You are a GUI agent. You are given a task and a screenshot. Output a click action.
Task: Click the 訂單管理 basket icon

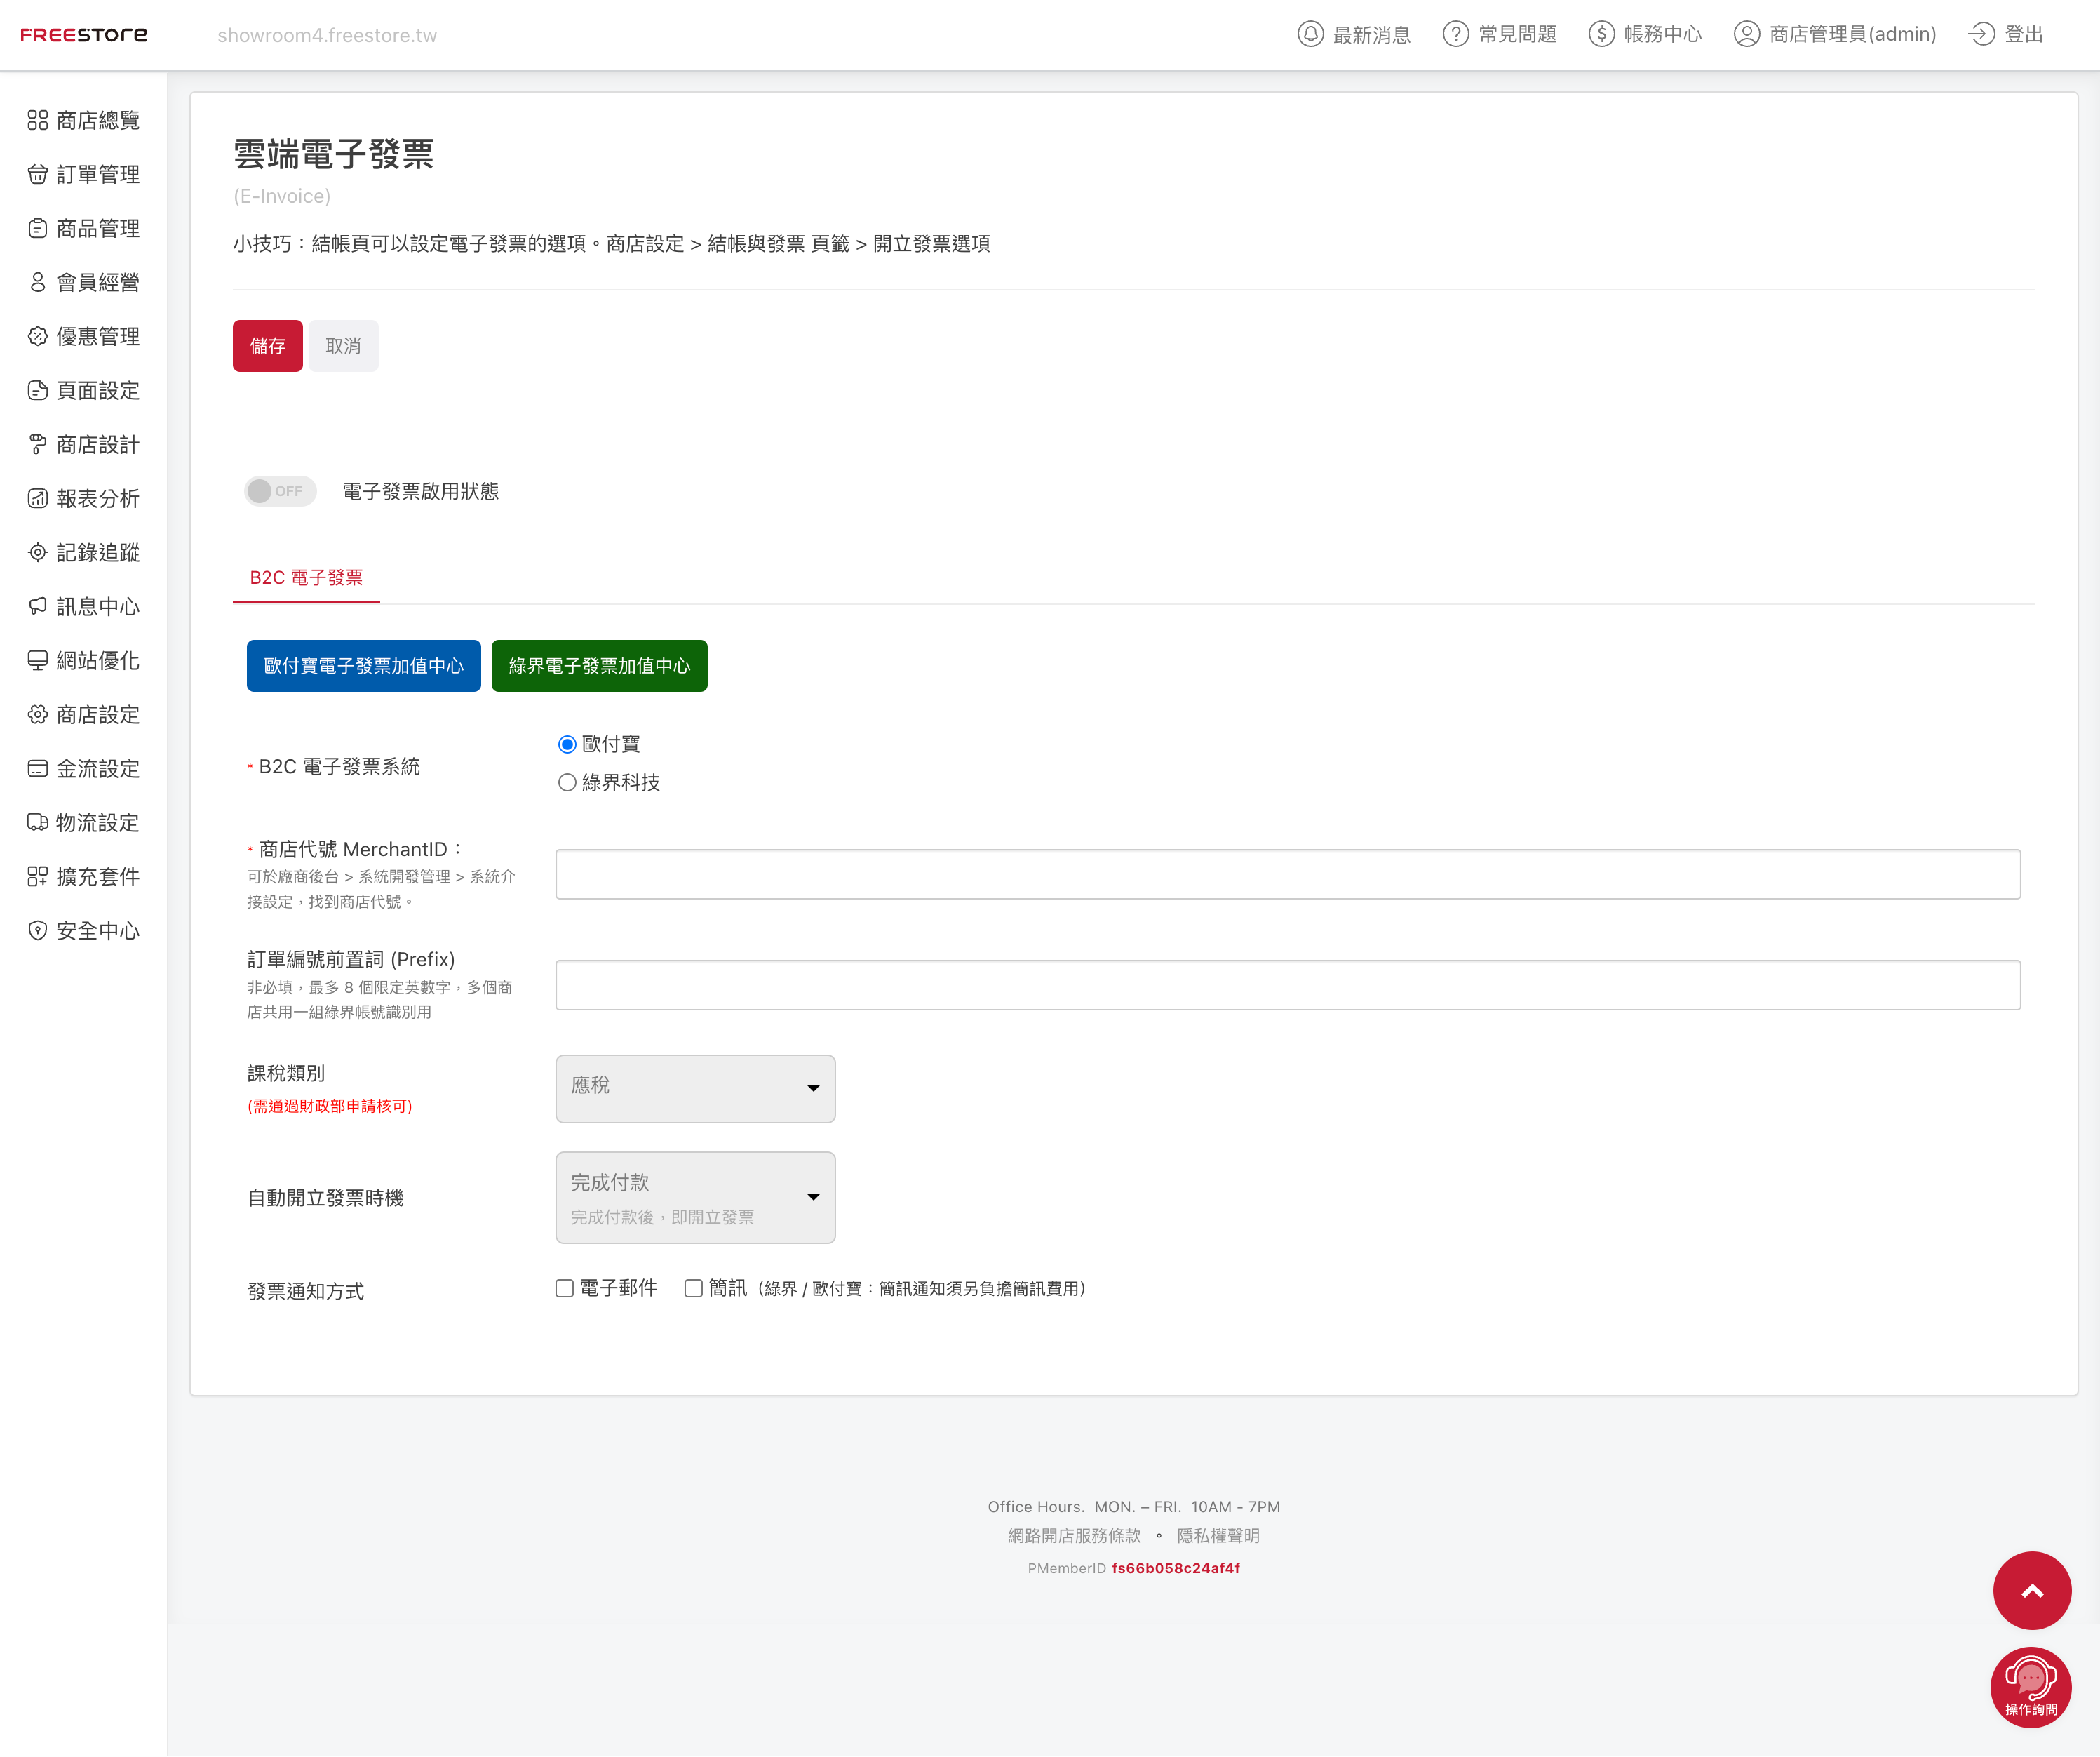coord(37,174)
